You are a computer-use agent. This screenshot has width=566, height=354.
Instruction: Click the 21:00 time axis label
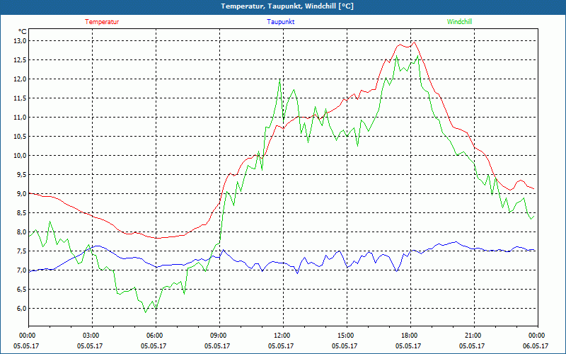tap(474, 336)
